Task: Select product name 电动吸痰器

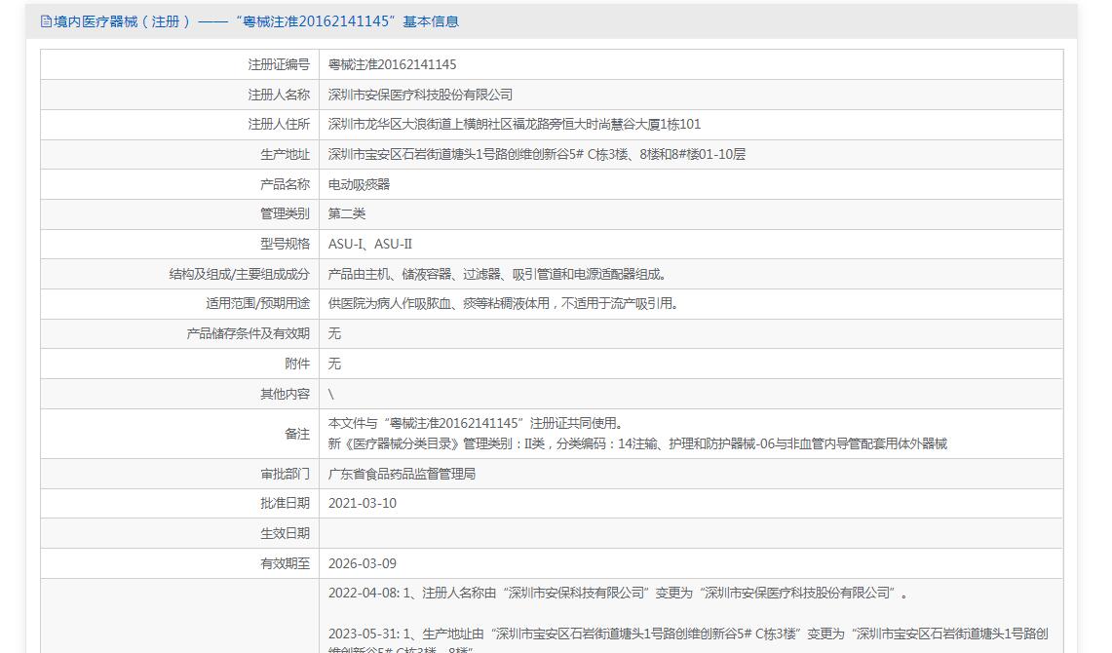Action: click(359, 184)
